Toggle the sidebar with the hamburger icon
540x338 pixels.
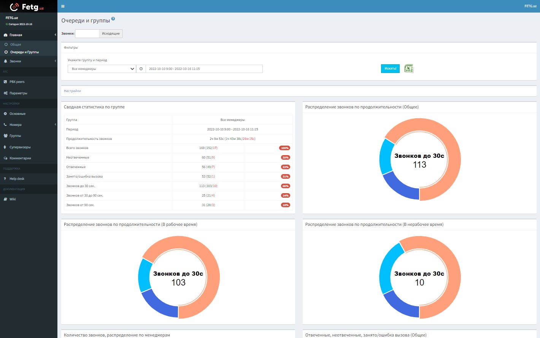(x=63, y=6)
